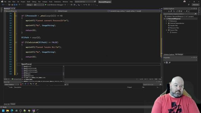This screenshot has height=113, width=201.
Task: Click the Properties panel alphabetical icon
Action: tap(167, 63)
